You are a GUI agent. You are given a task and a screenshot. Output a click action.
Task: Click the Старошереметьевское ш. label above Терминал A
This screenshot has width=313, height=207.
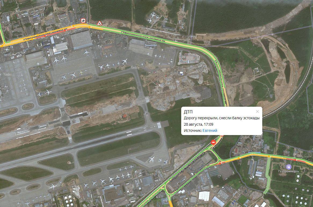tap(143, 37)
